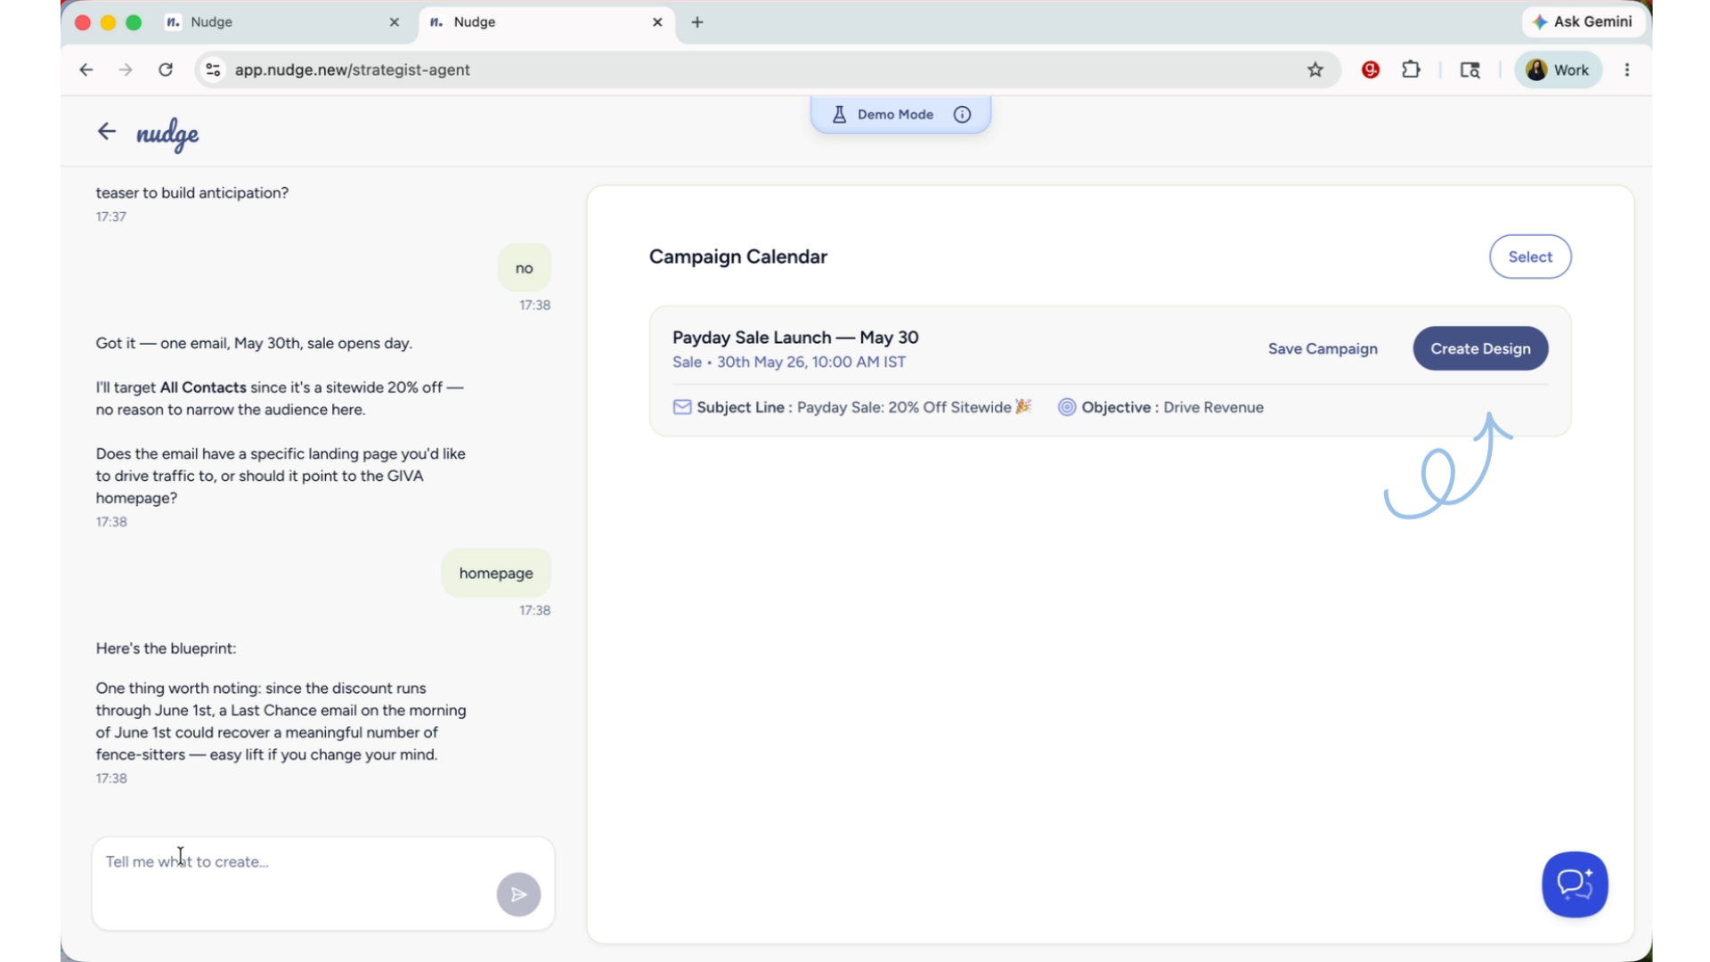Reload the page
The image size is (1710, 962).
tap(166, 69)
